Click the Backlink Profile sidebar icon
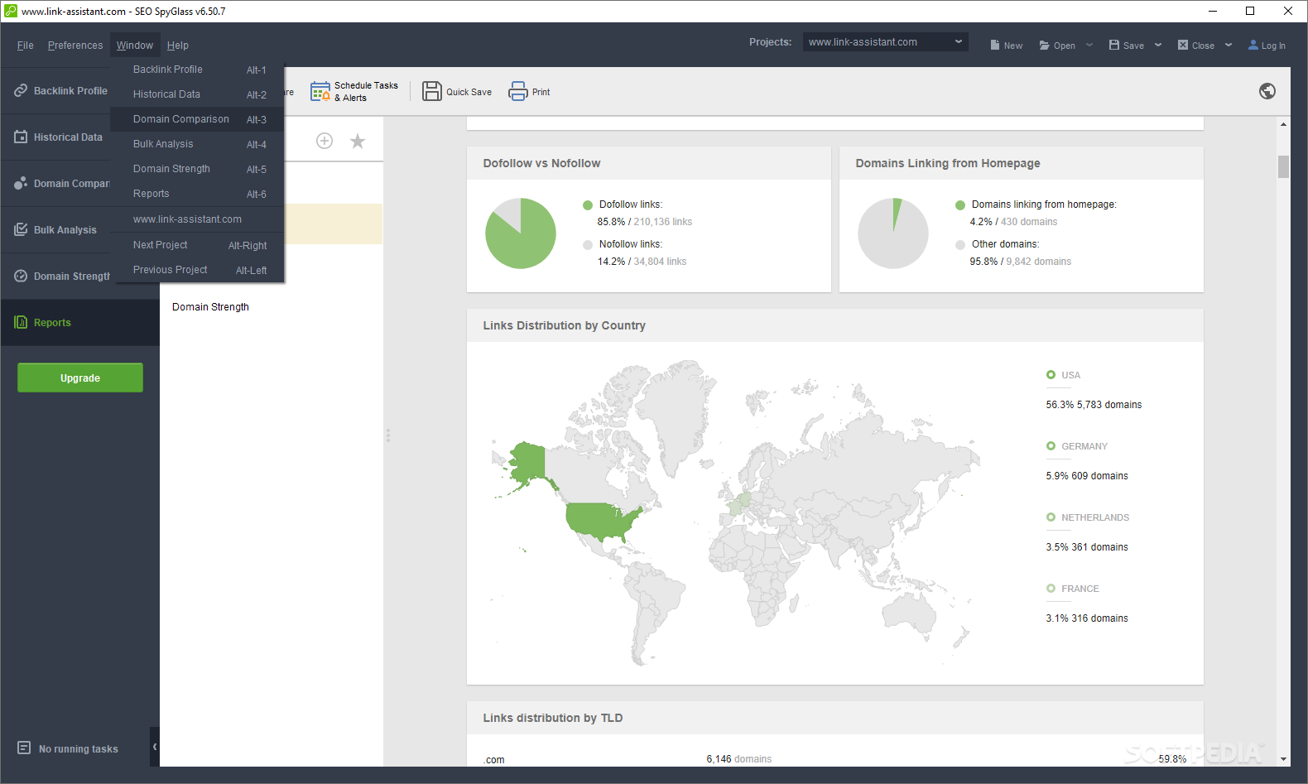 [x=21, y=90]
